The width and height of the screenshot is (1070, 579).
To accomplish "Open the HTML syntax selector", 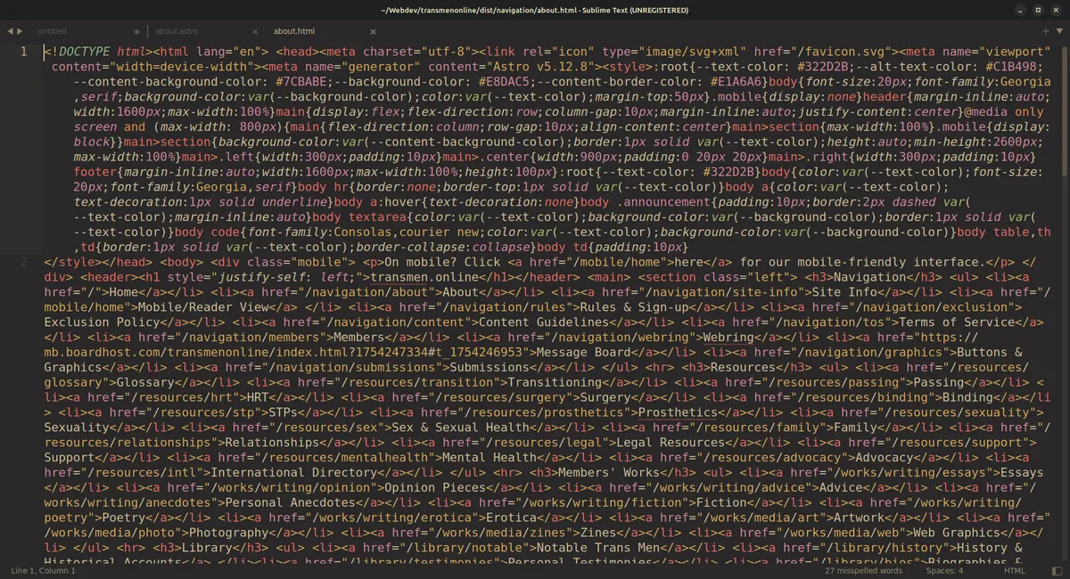I will pos(1015,570).
